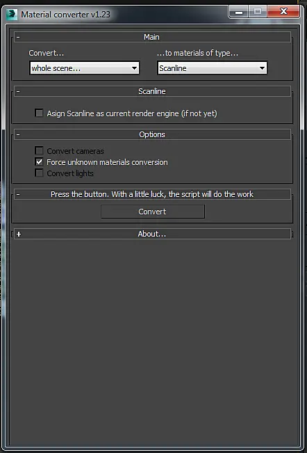The width and height of the screenshot is (307, 453).
Task: Click the 3ds Max app icon in title bar
Action: 12,14
